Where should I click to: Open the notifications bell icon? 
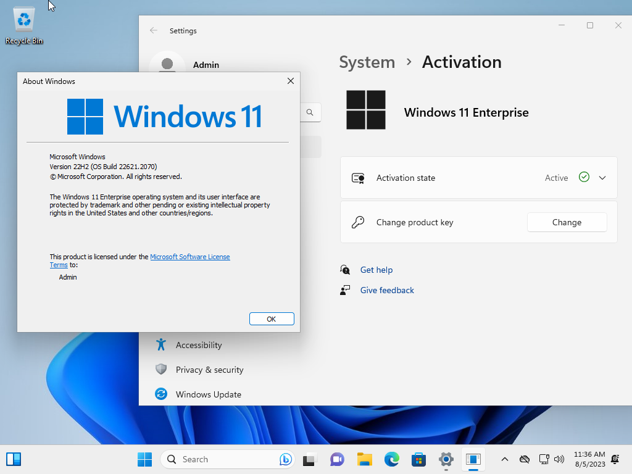(x=615, y=459)
